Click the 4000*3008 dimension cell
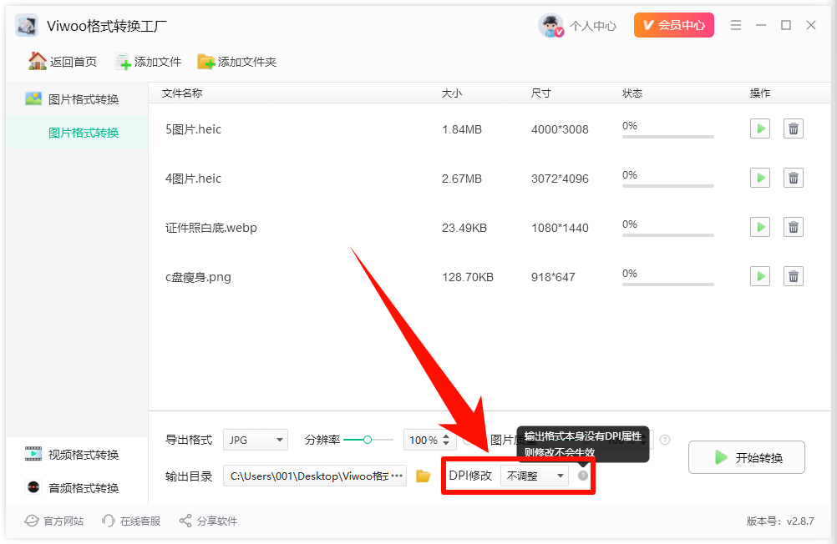 pyautogui.click(x=560, y=129)
